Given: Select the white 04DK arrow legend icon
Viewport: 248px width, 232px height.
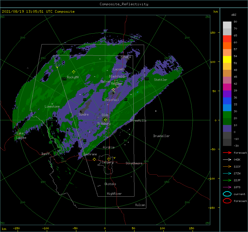Looking at the screenshot, I should click(227, 159).
